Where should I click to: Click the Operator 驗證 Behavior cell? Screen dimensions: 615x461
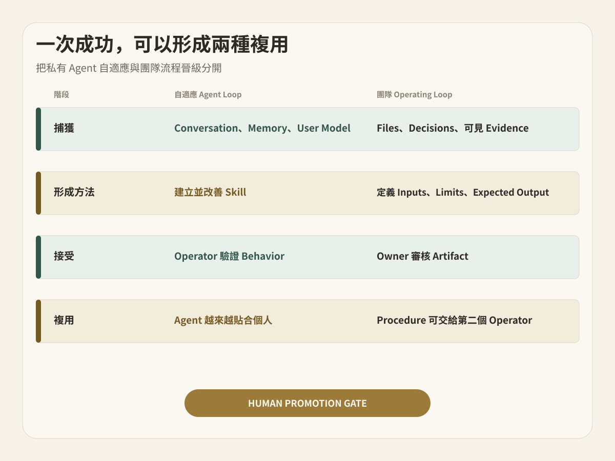(229, 256)
